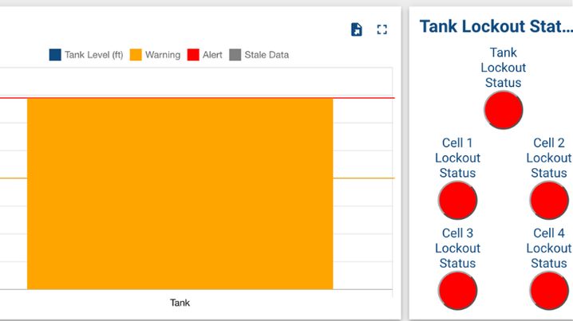Click the Cell 3 Lockout Status indicator
This screenshot has height=321, width=573.
point(457,291)
